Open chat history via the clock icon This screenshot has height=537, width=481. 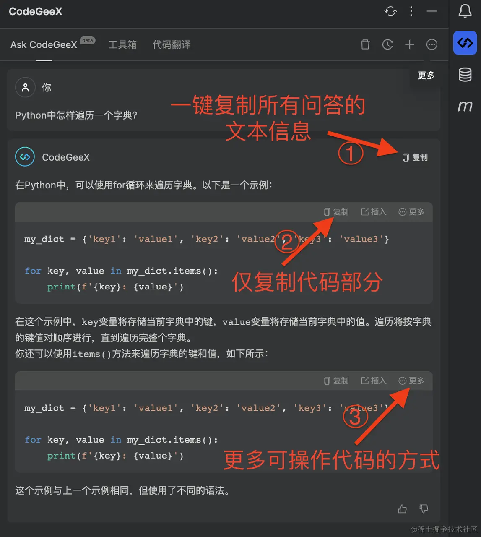click(x=387, y=44)
